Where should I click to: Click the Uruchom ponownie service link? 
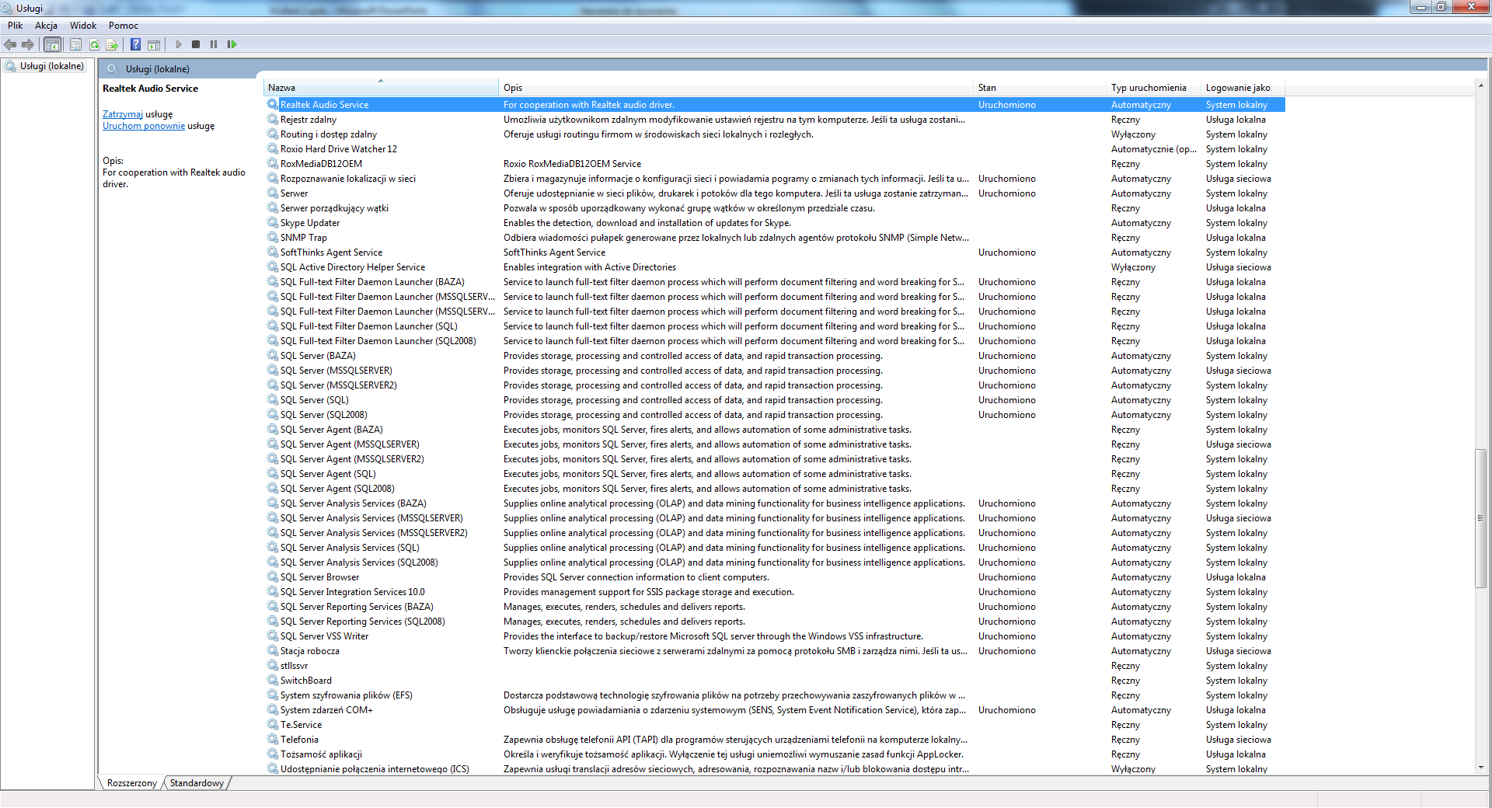tap(144, 126)
